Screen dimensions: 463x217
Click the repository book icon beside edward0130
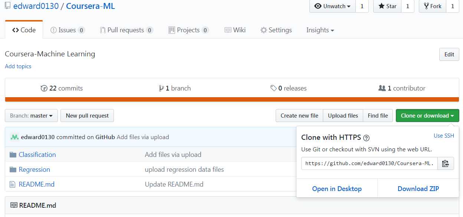(8, 6)
